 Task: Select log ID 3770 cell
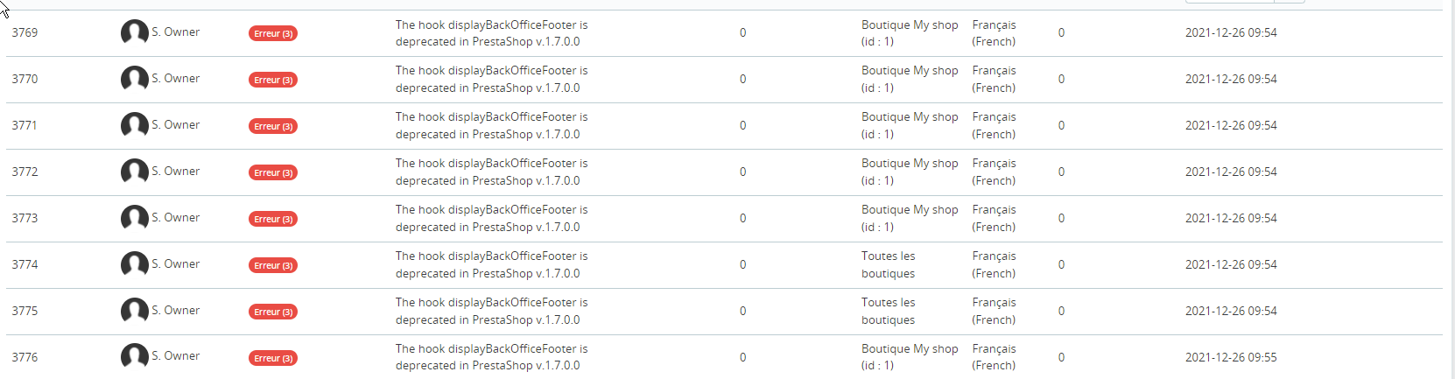coord(25,79)
